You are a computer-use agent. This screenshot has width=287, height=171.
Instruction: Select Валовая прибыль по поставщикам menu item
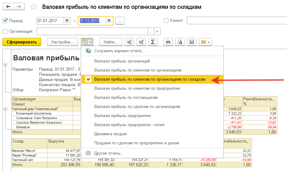(126, 98)
